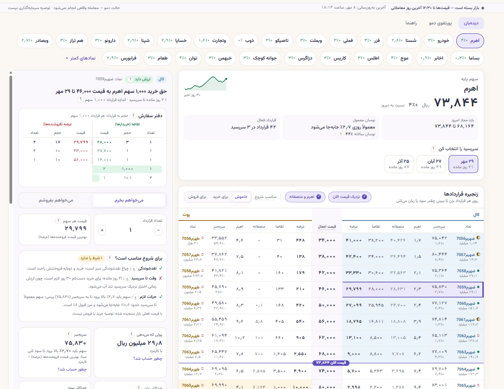Click the help icon inside the ارزش دارد badge
Viewport: 504px width, 389px height.
[x=130, y=79]
